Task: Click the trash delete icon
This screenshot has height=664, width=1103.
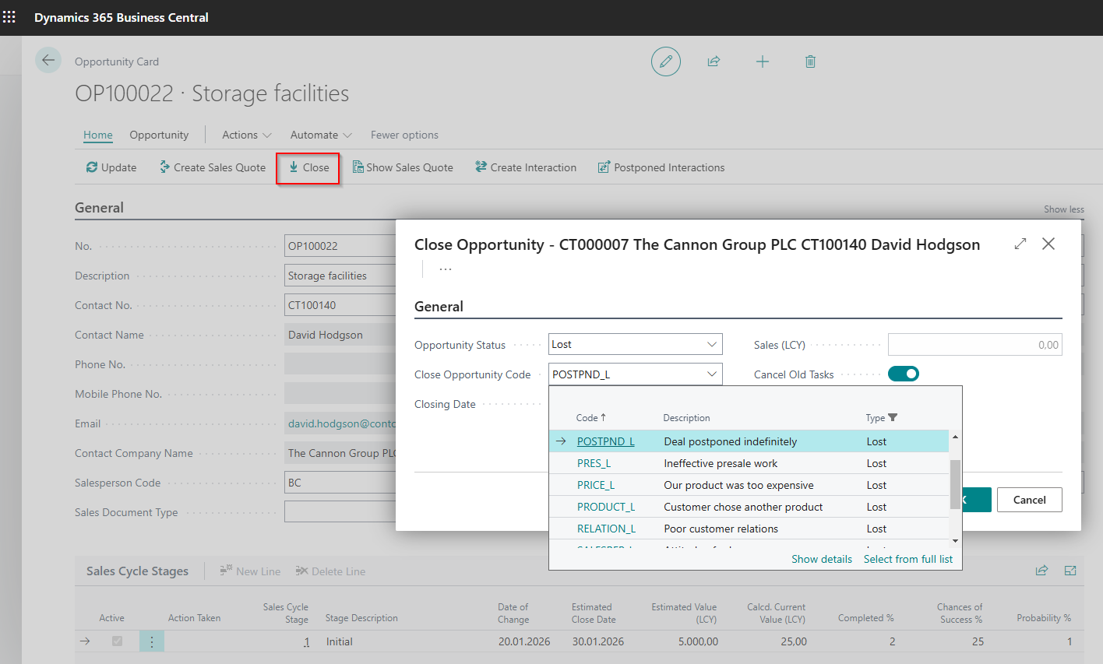Action: point(810,61)
